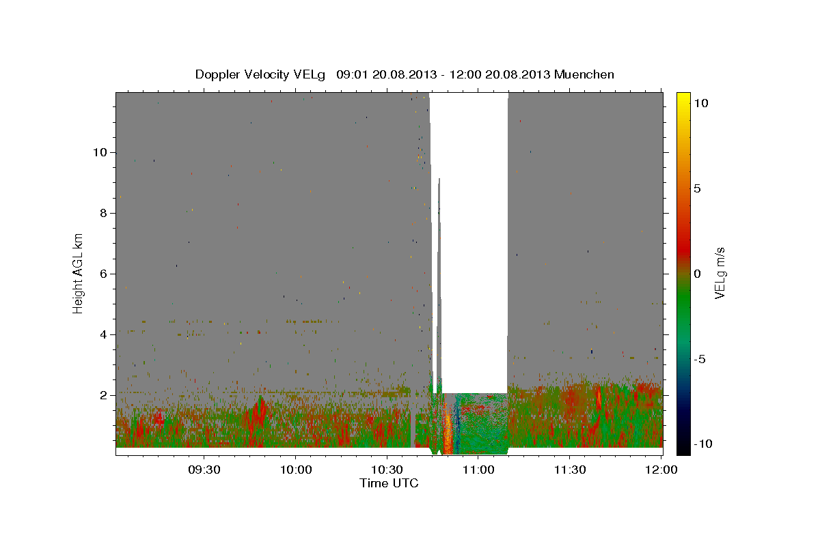The width and height of the screenshot is (820, 546).
Task: Click the colorbar value -5 label
Action: click(x=700, y=359)
